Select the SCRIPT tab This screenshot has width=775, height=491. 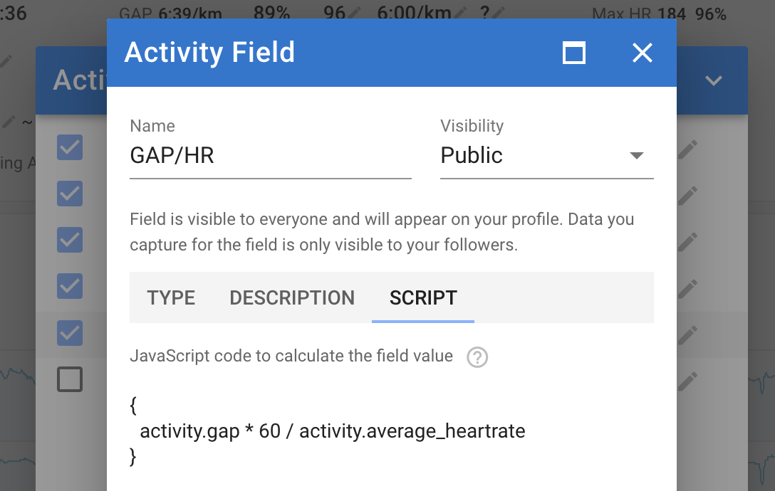423,298
